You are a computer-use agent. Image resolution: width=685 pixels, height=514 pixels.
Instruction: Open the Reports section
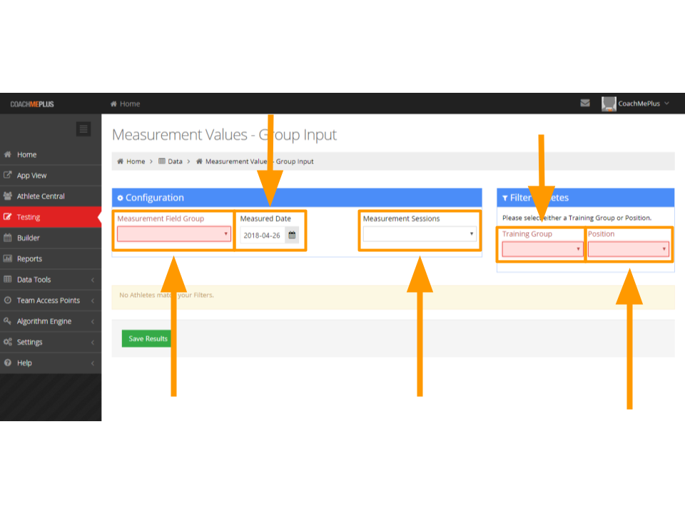pyautogui.click(x=51, y=258)
